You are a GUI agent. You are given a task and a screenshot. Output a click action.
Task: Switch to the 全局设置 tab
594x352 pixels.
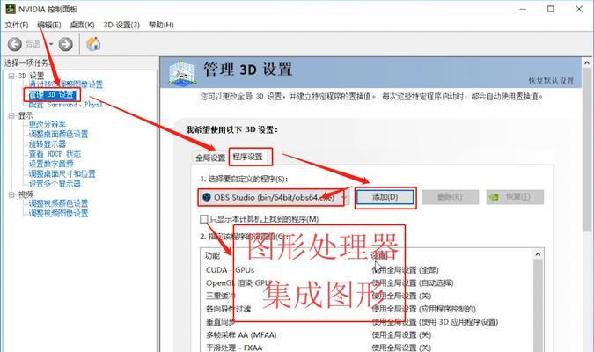pos(210,158)
